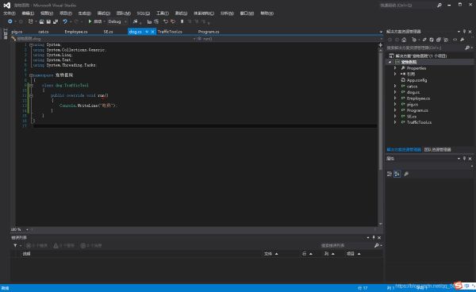Collapse the namespace block in code editor
This screenshot has height=292, width=476.
click(x=31, y=75)
